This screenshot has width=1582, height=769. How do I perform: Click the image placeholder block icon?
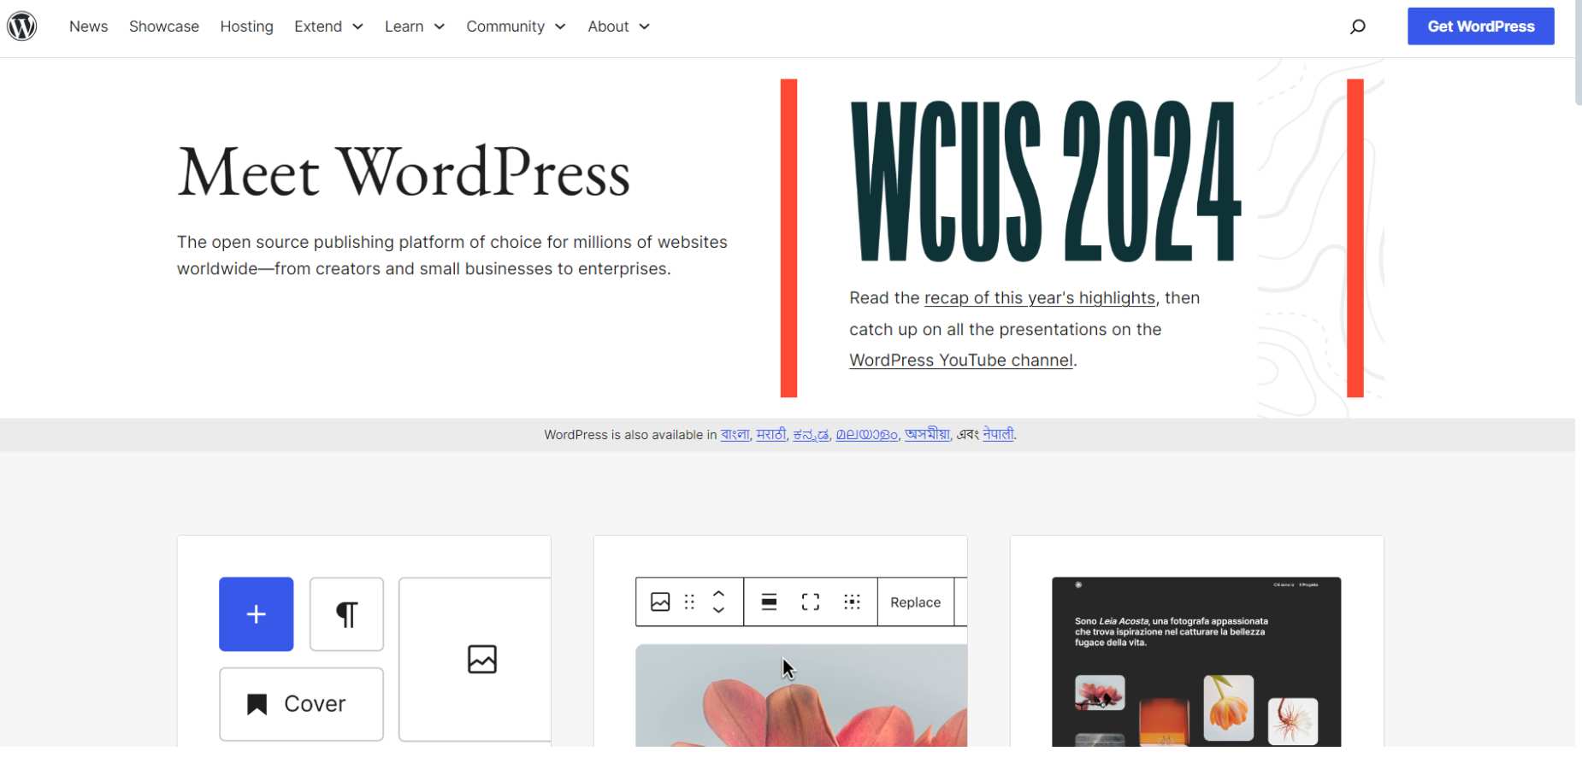(482, 660)
